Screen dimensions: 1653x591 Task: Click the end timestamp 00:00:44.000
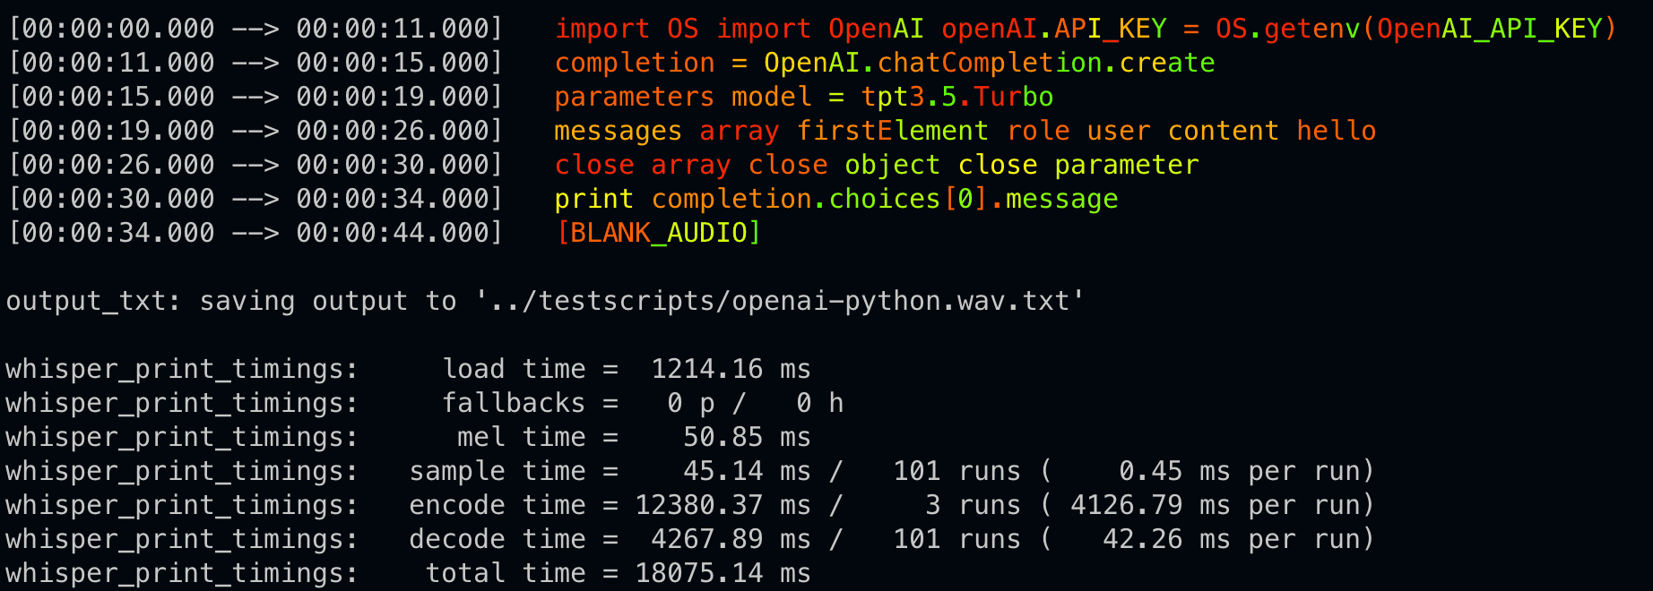(x=393, y=233)
